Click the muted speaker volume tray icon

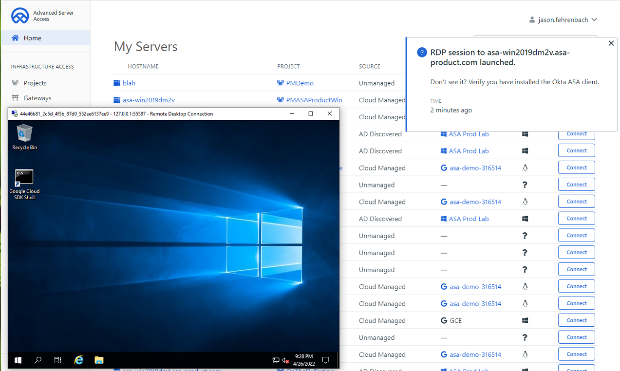[x=286, y=360]
